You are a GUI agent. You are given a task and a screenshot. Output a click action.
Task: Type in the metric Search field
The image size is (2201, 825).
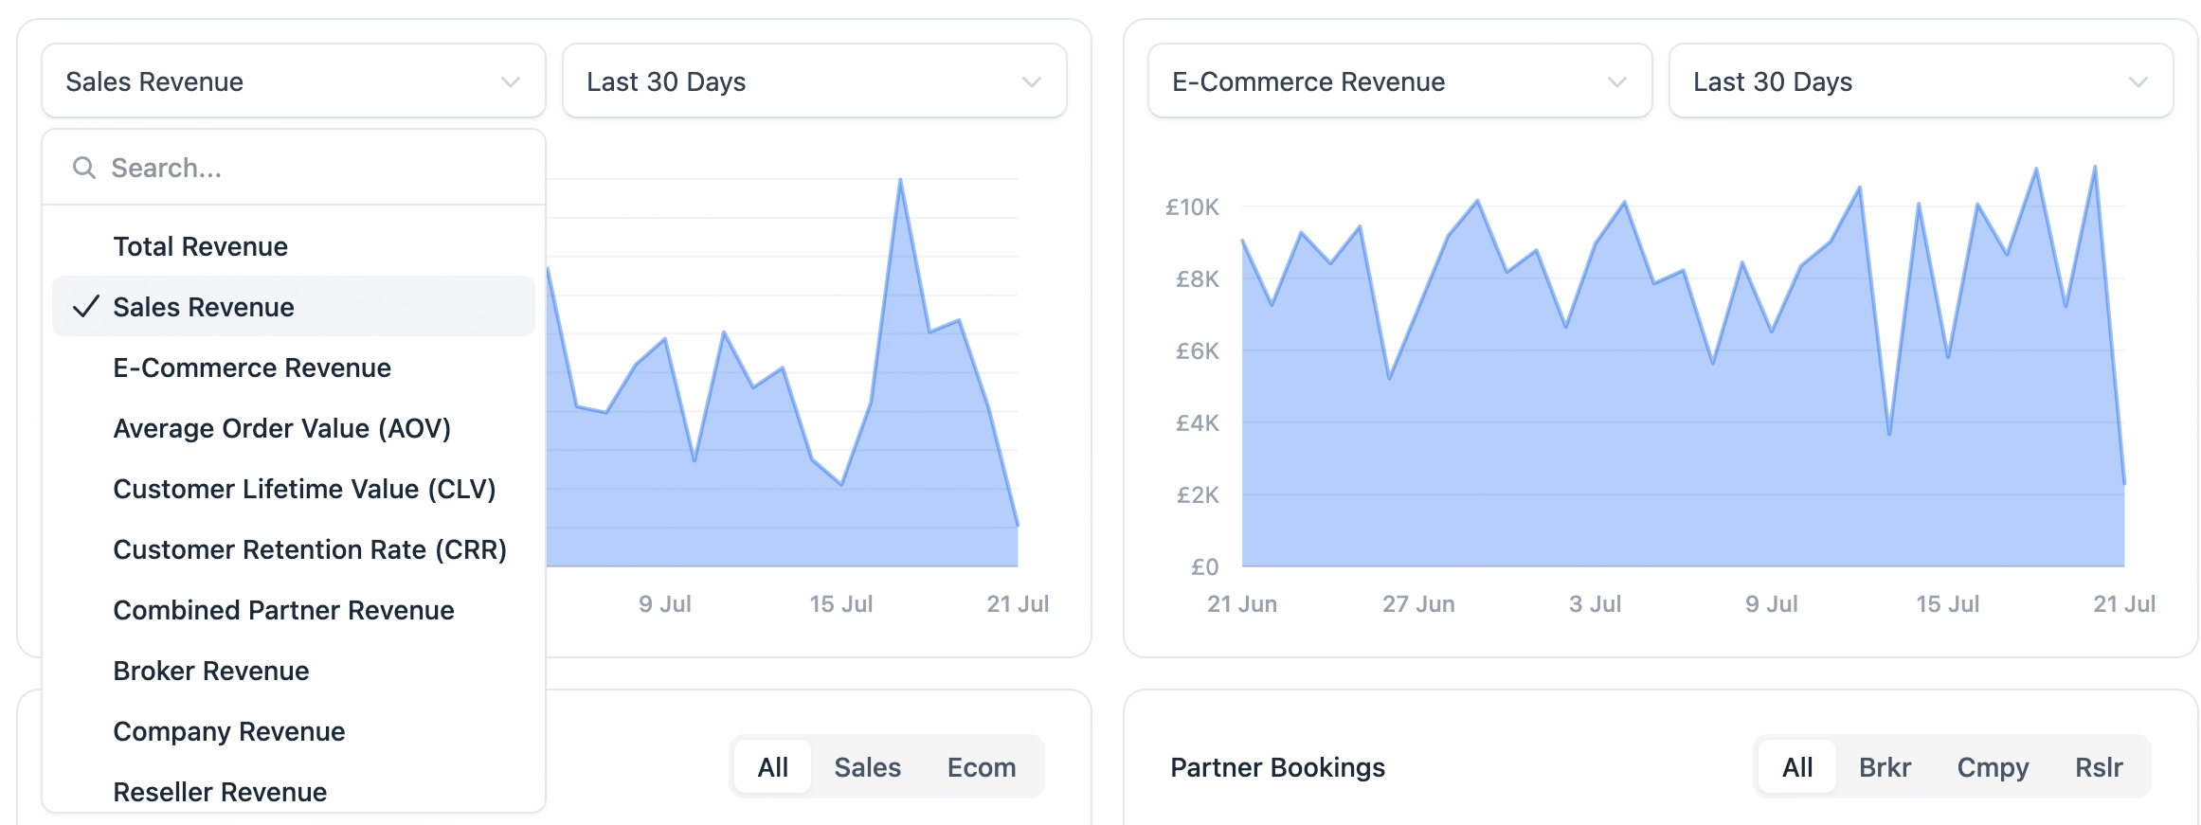tap(313, 168)
